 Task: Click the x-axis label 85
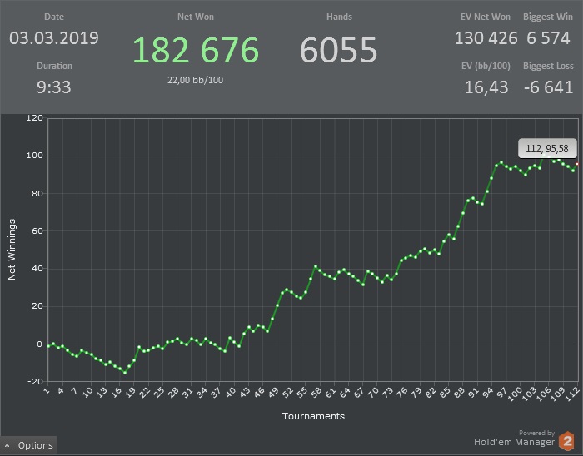pos(446,392)
